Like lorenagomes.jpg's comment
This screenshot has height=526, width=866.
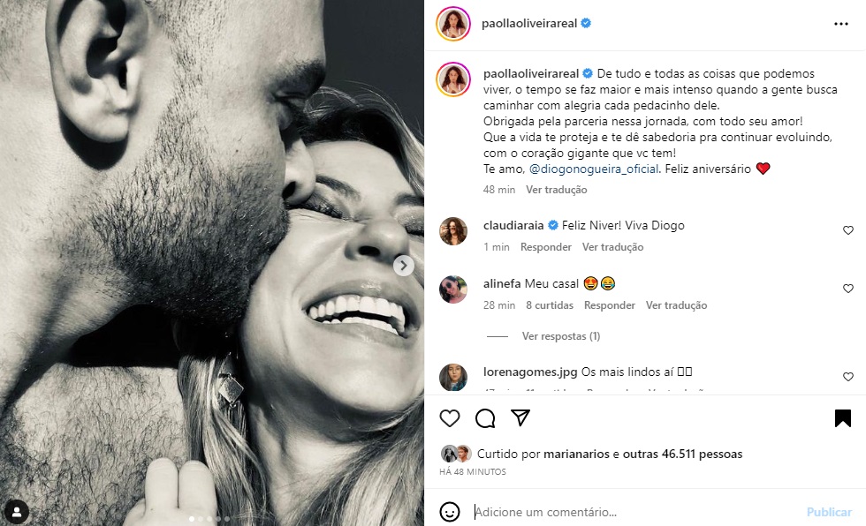[848, 377]
